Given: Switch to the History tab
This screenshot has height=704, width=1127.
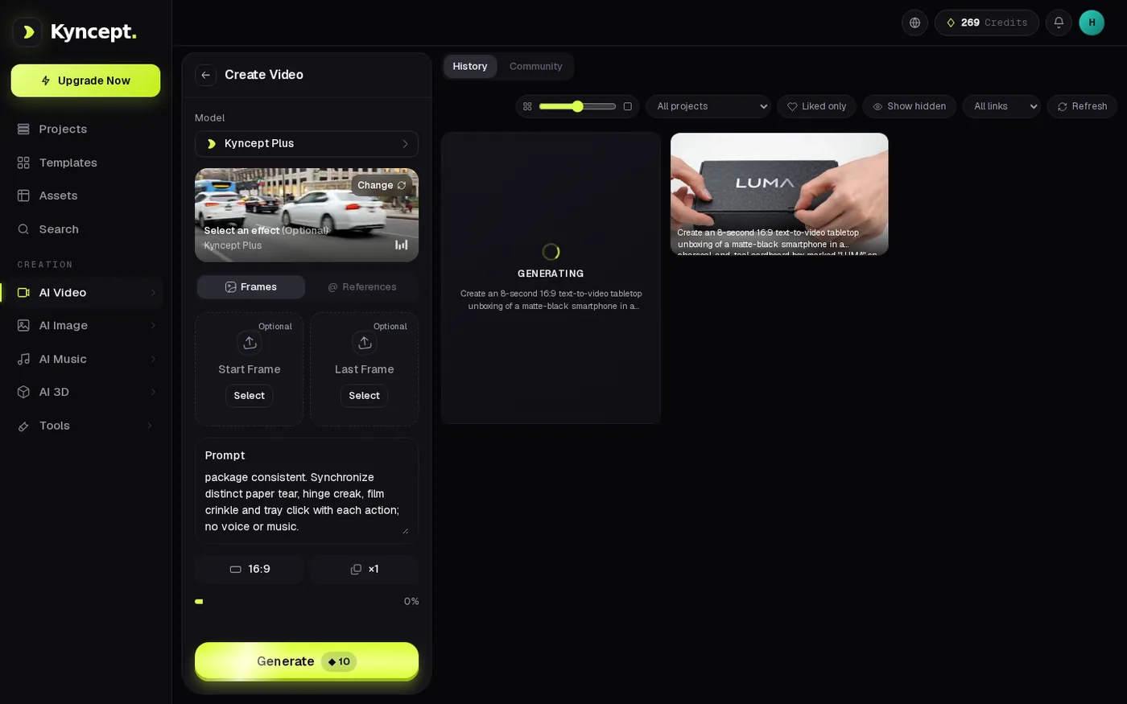Looking at the screenshot, I should 470,67.
